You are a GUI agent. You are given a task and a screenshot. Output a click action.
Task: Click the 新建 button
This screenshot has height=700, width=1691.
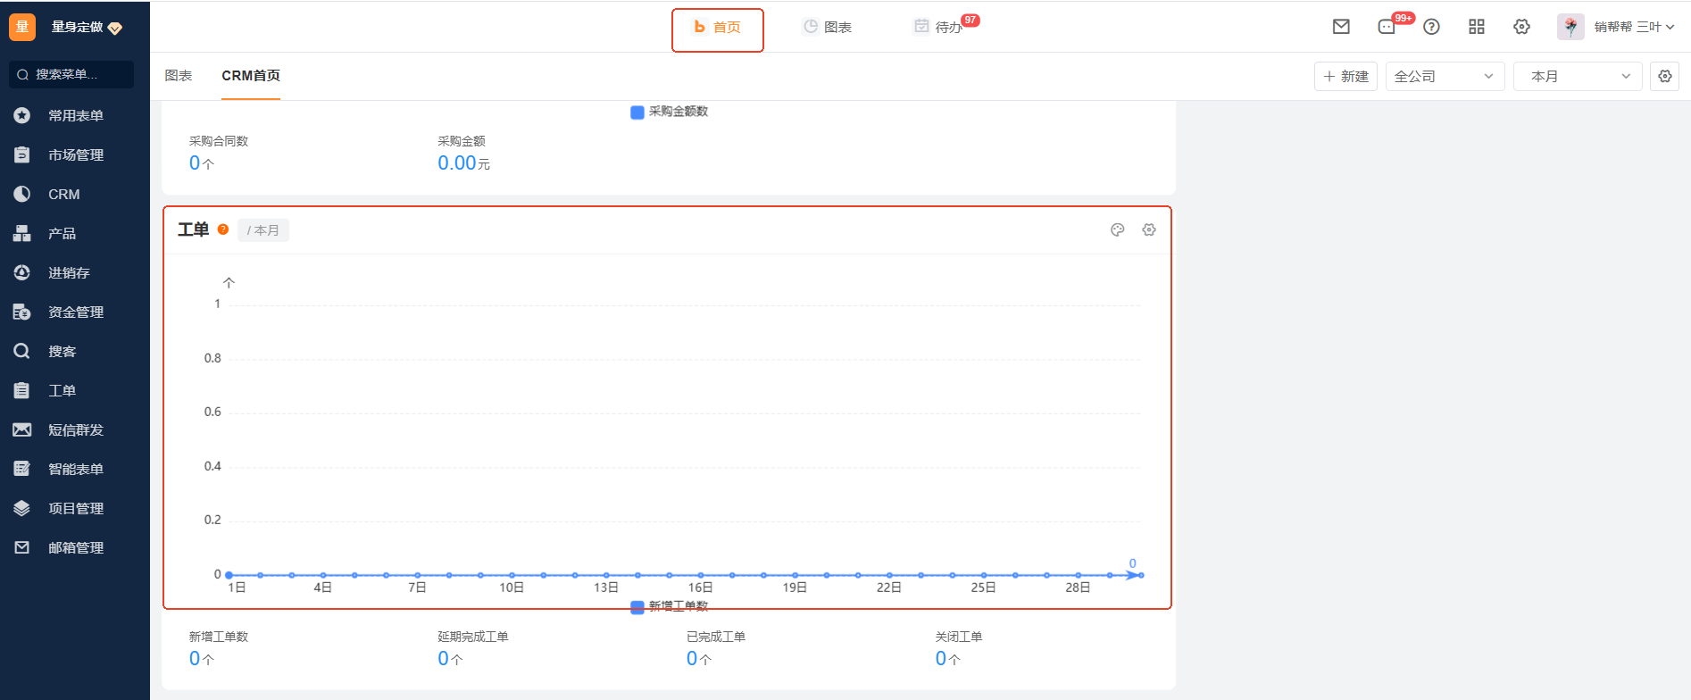tap(1345, 77)
